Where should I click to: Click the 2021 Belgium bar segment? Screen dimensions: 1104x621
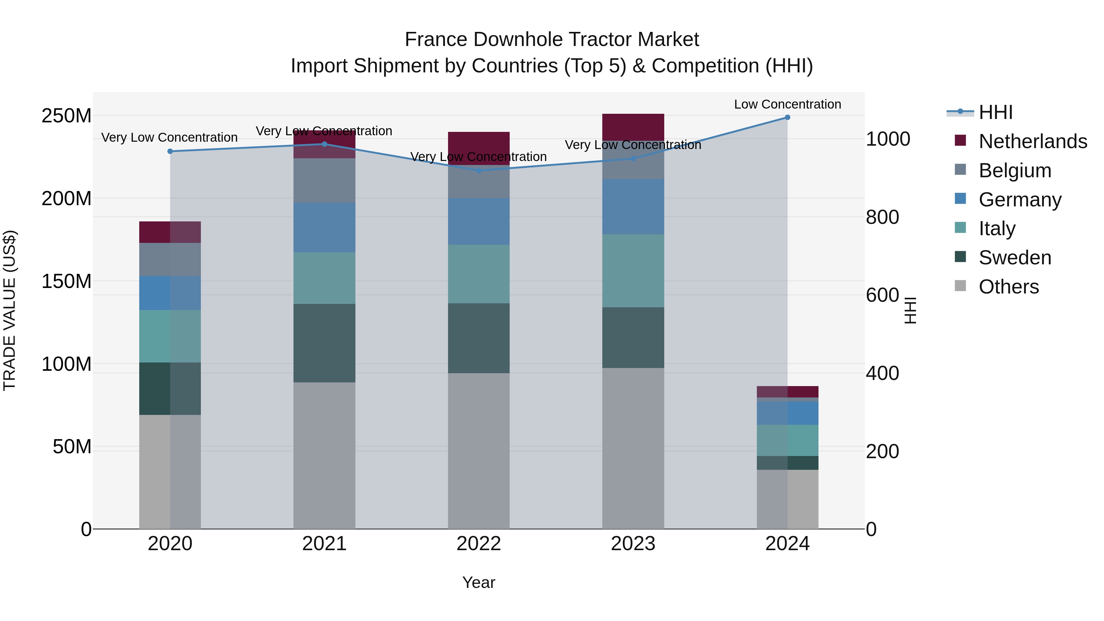pos(324,180)
